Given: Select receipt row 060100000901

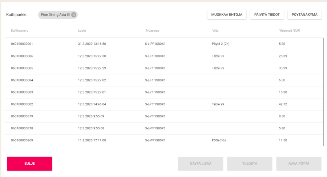Looking at the screenshot, I should pyautogui.click(x=22, y=44).
